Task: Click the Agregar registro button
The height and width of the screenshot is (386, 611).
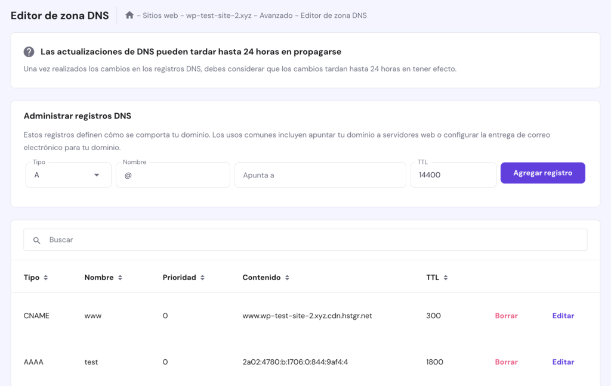Action: (542, 173)
